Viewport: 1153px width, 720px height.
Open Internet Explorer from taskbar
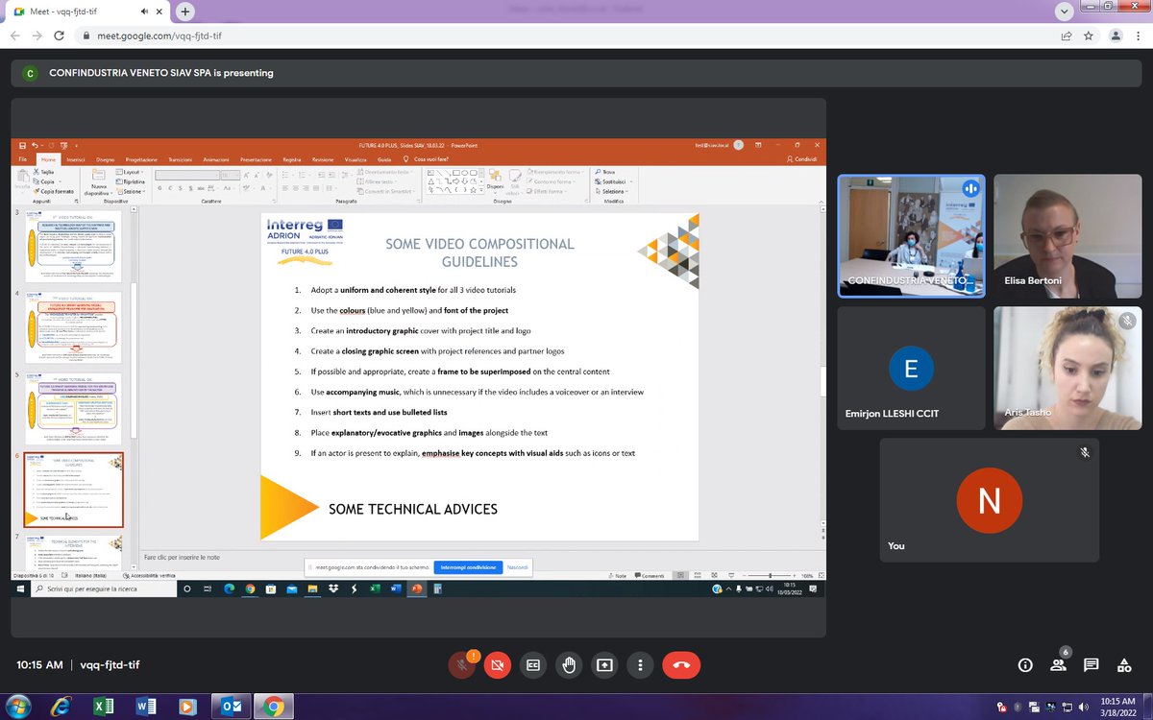click(61, 706)
